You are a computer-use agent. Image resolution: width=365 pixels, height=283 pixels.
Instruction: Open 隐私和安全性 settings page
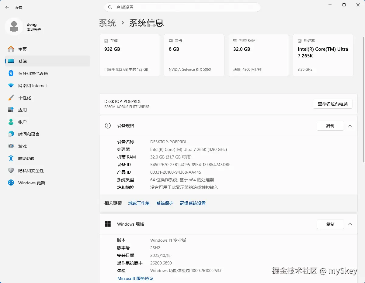coord(47,171)
